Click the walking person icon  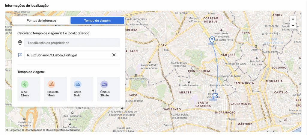(25, 84)
